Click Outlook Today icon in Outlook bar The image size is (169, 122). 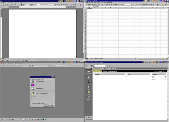click(89, 72)
